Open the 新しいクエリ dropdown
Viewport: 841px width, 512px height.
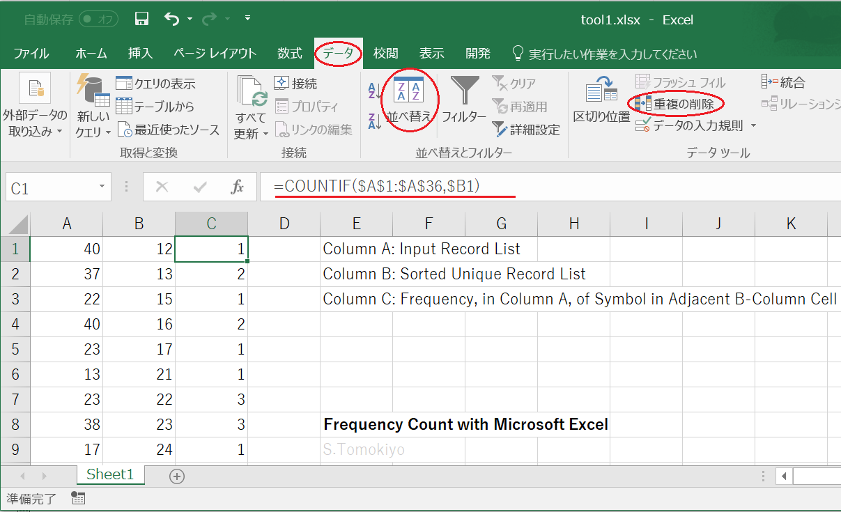(93, 132)
